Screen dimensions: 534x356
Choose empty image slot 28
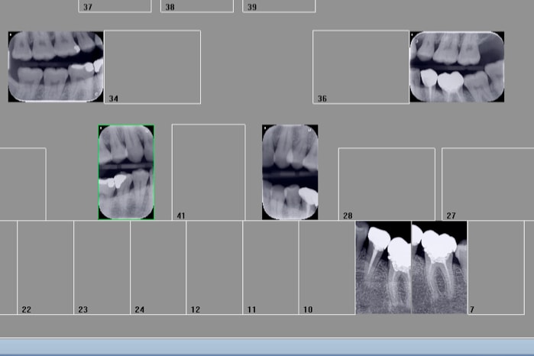[387, 184]
